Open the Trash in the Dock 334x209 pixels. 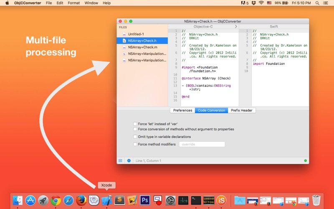click(316, 200)
